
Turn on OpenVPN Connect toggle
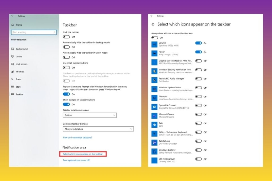pos(199,106)
